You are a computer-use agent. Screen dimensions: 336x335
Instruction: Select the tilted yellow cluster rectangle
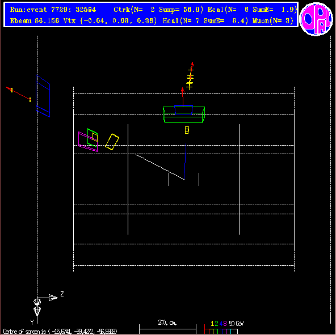[x=112, y=142]
